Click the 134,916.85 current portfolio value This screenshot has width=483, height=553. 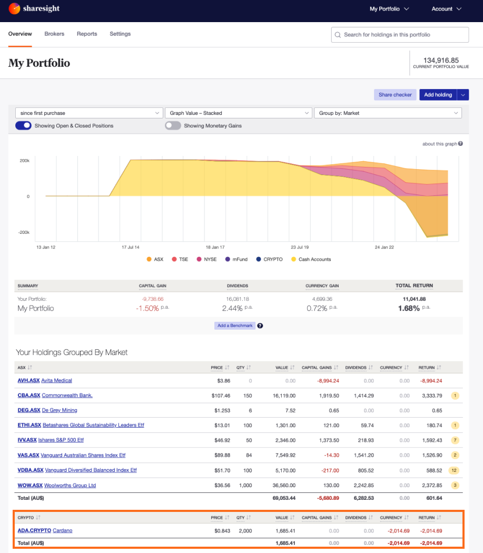coord(441,61)
